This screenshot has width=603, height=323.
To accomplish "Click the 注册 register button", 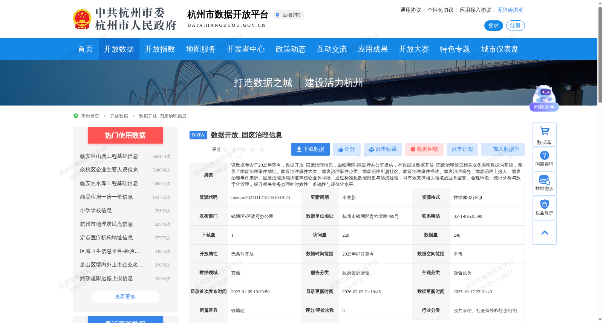I will click(x=516, y=26).
